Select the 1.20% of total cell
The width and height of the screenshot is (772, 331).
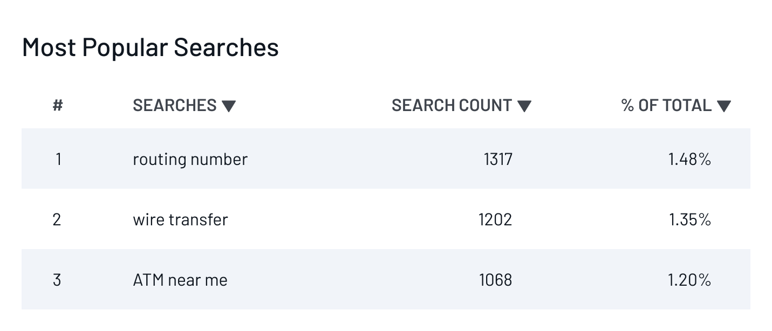point(689,280)
